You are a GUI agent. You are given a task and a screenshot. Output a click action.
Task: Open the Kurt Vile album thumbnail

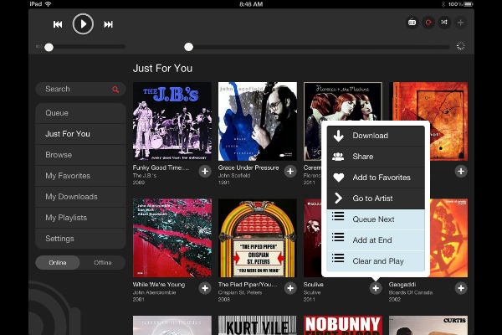point(258,325)
